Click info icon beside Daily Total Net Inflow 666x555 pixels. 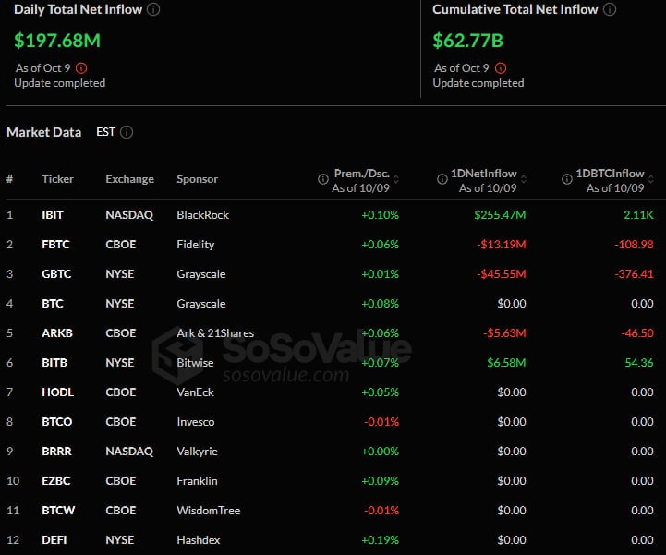pos(153,9)
